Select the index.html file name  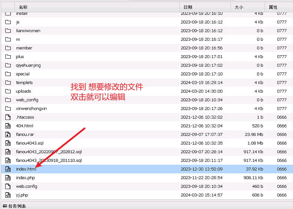click(26, 169)
